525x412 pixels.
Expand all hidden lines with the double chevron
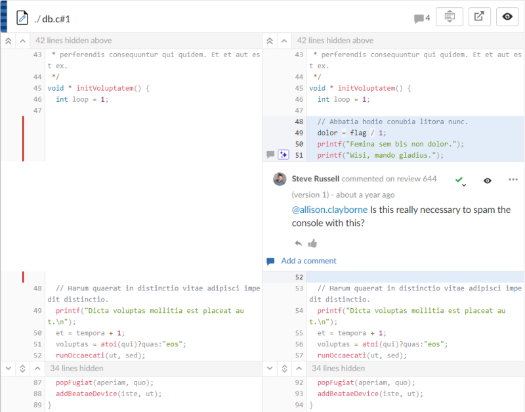click(8, 40)
